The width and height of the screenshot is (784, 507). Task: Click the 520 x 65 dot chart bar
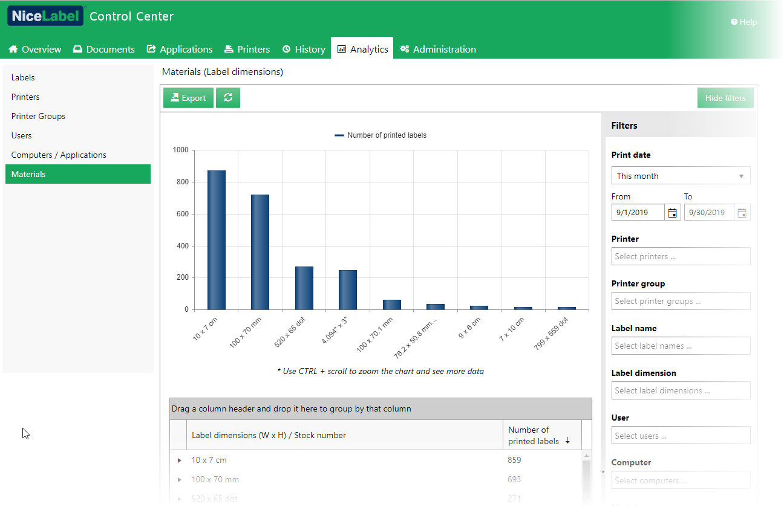click(x=304, y=288)
